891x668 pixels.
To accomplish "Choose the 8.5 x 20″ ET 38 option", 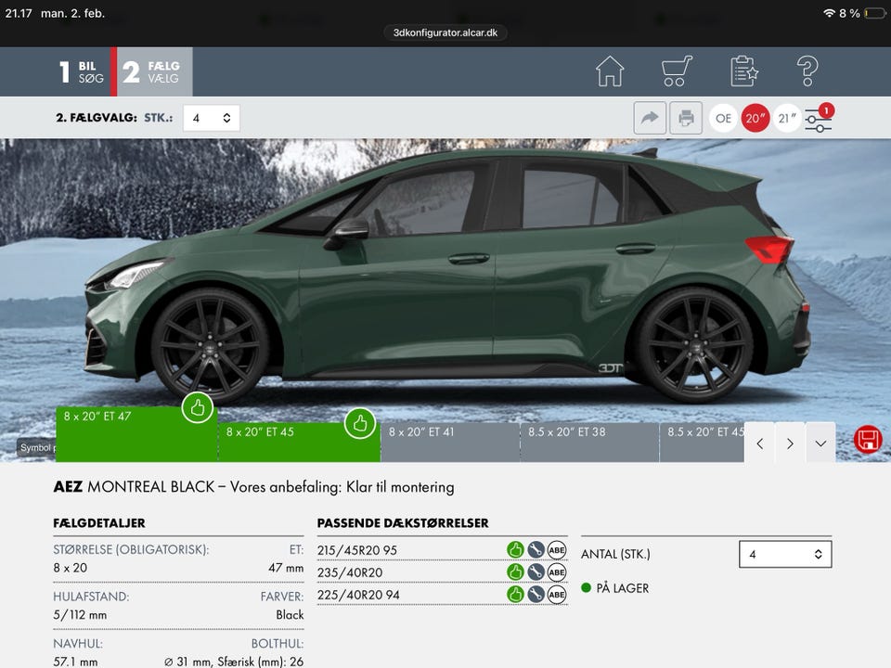I will pos(588,442).
